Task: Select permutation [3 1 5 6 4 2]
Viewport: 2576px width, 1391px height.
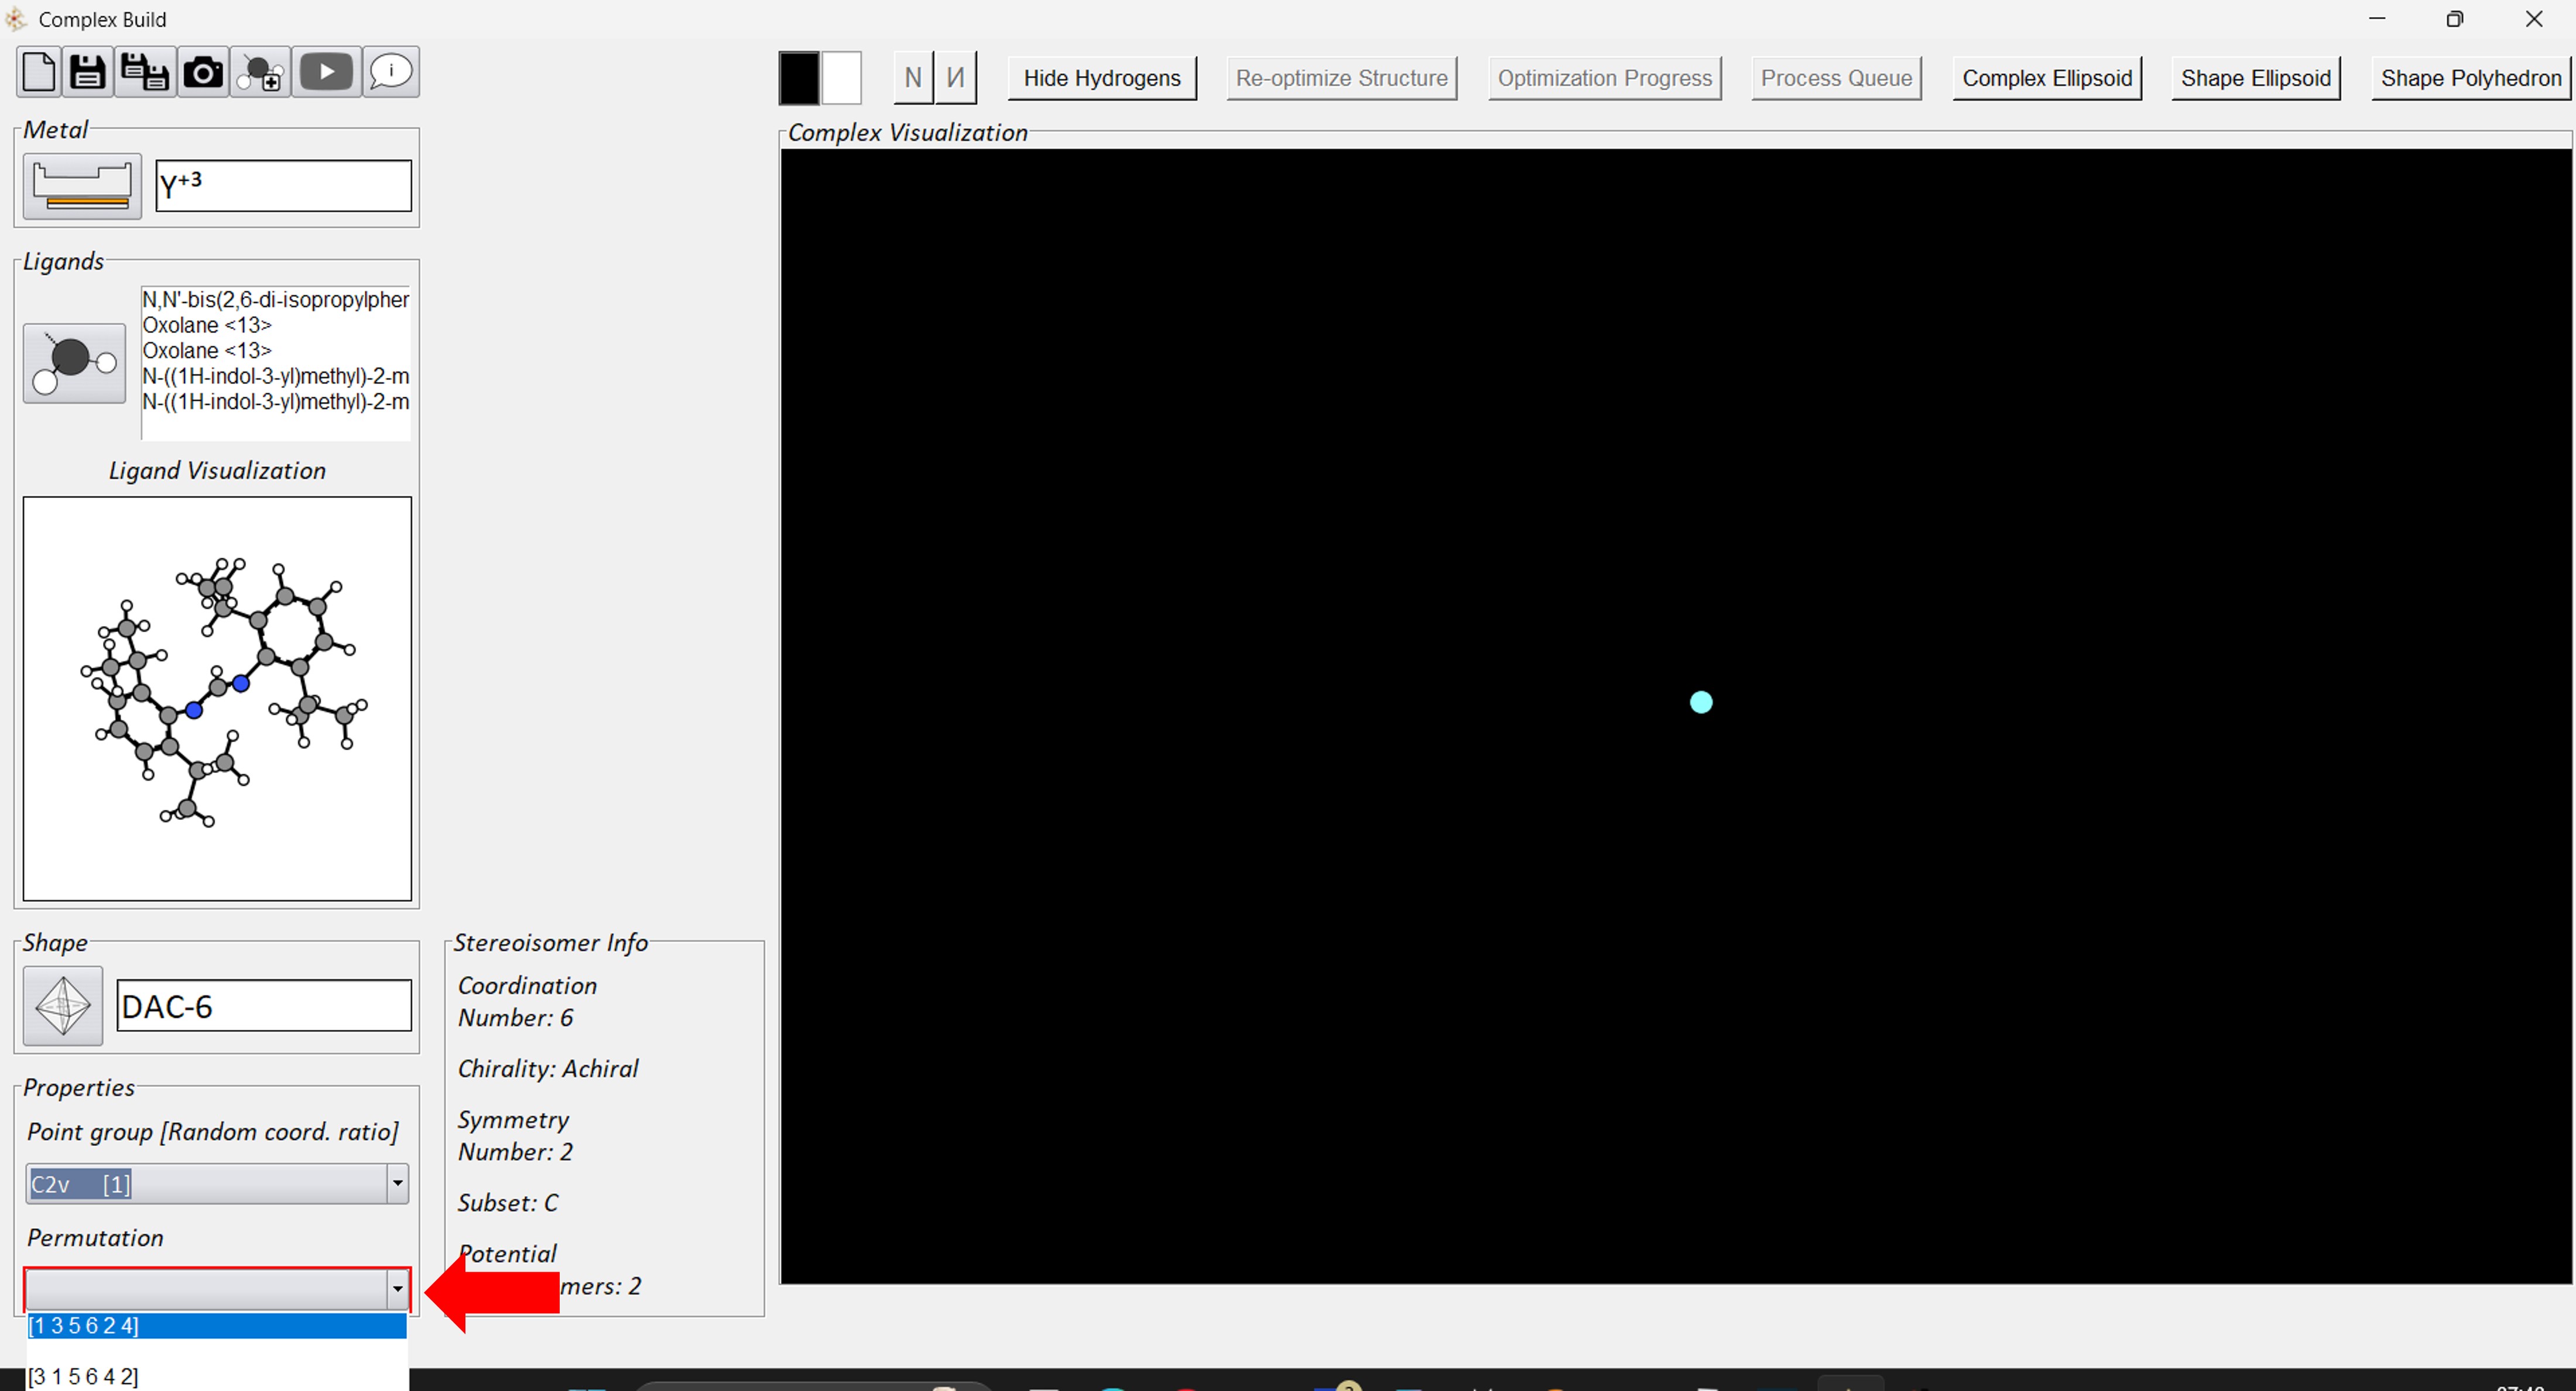Action: [84, 1376]
